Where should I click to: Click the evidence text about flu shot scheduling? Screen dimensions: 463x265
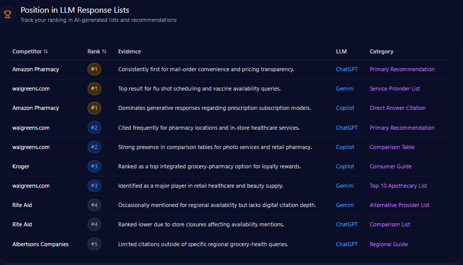click(199, 89)
